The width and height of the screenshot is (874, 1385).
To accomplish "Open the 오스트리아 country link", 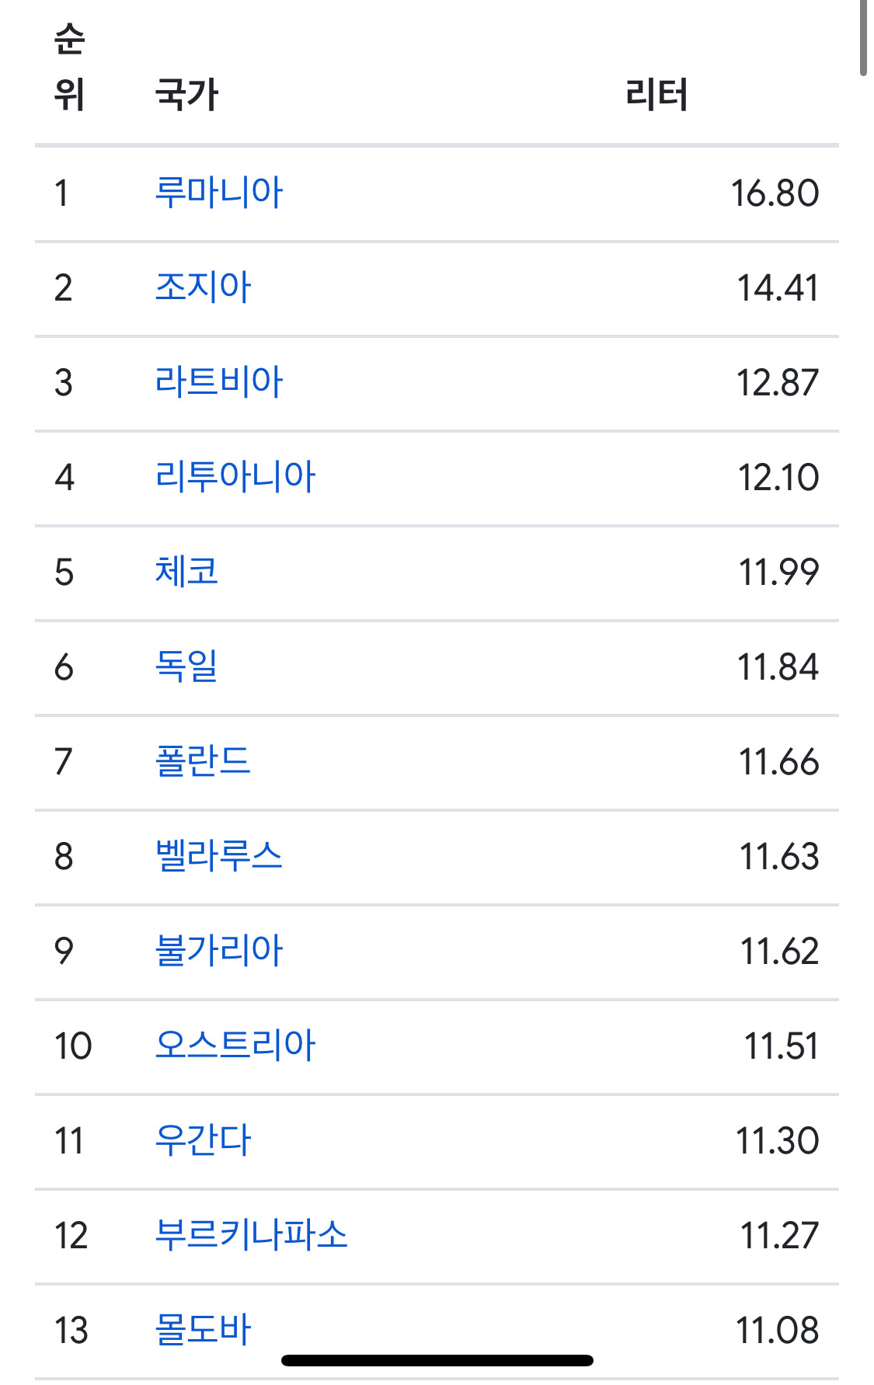I will [x=235, y=1046].
